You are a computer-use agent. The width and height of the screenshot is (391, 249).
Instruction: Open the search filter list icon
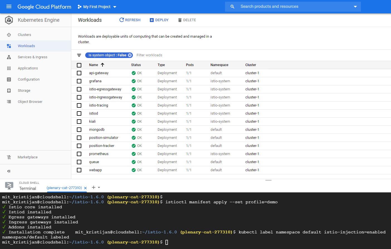(79, 55)
